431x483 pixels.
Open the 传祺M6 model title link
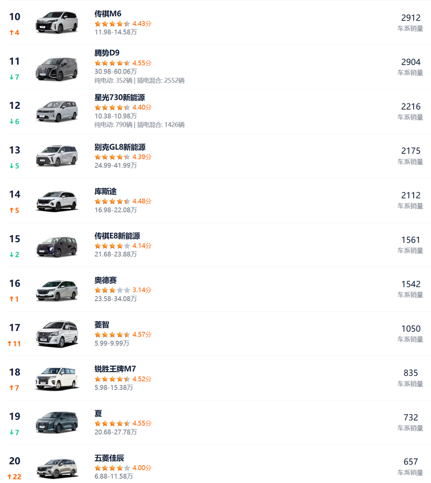coord(108,14)
